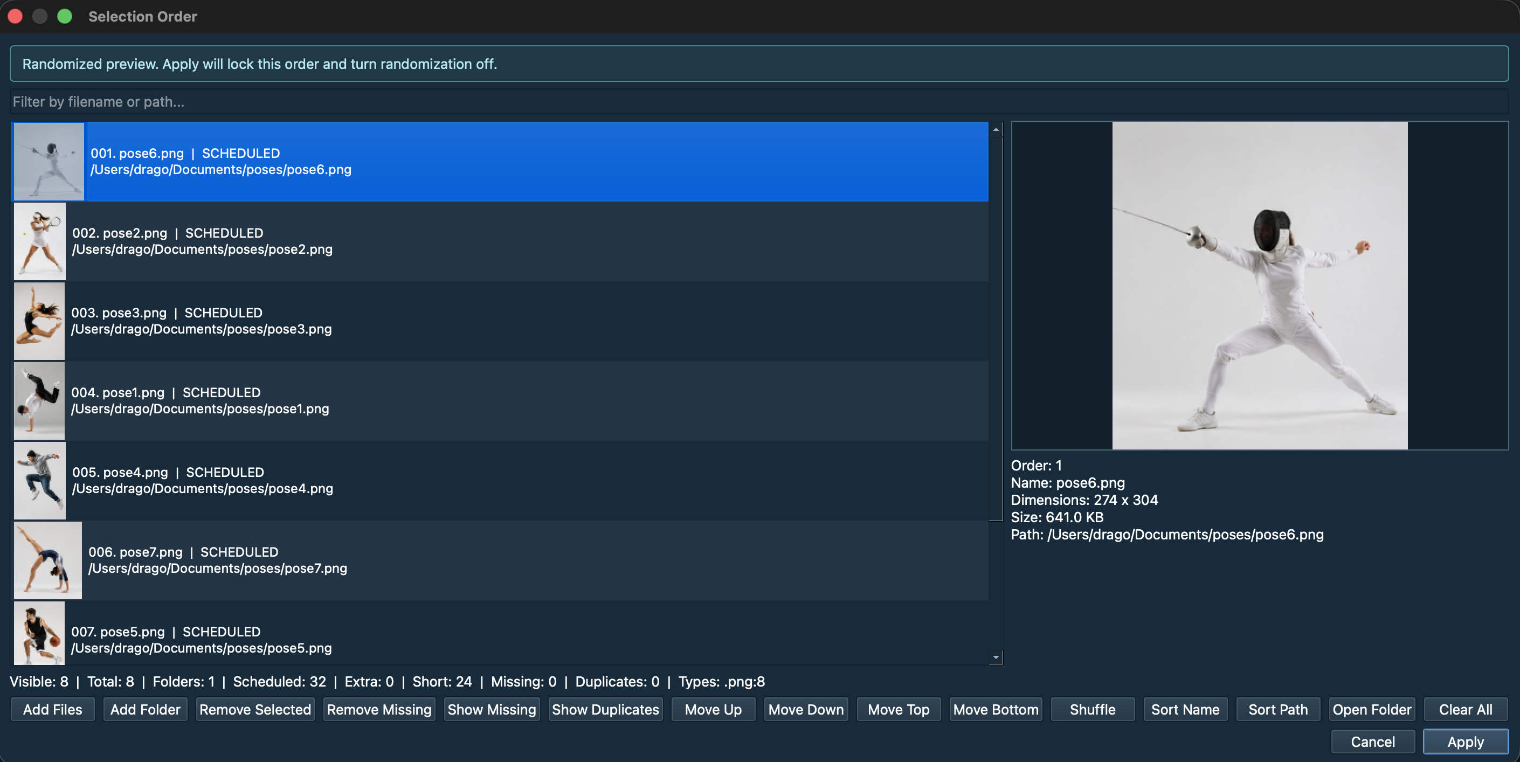Click the 'Short: 24' status entry
The height and width of the screenshot is (762, 1520).
[x=442, y=681]
